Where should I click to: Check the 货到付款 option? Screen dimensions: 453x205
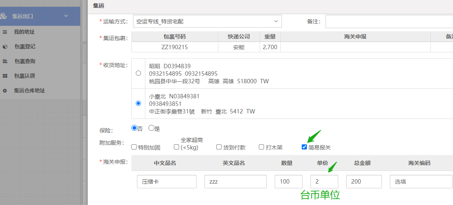click(x=219, y=147)
